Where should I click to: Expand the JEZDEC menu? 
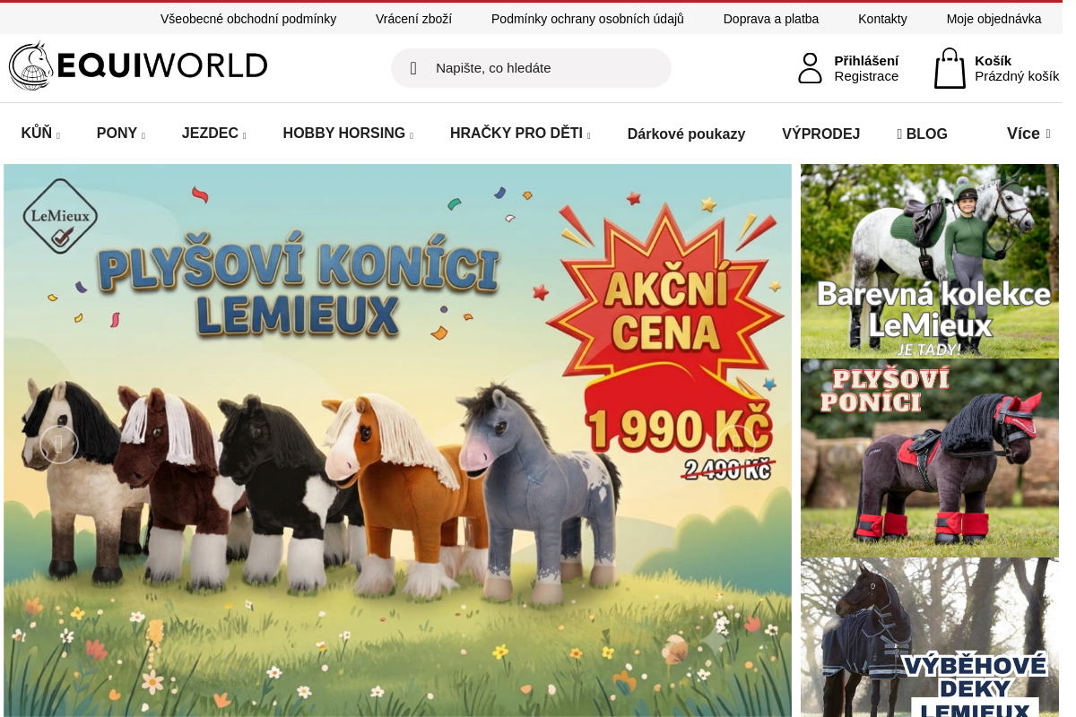pos(213,134)
